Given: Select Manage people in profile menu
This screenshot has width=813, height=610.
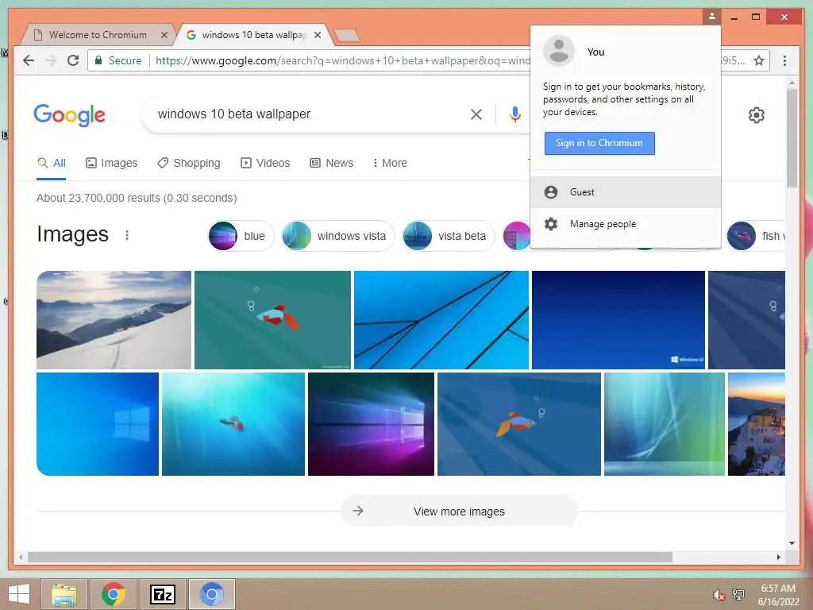Looking at the screenshot, I should tap(626, 223).
